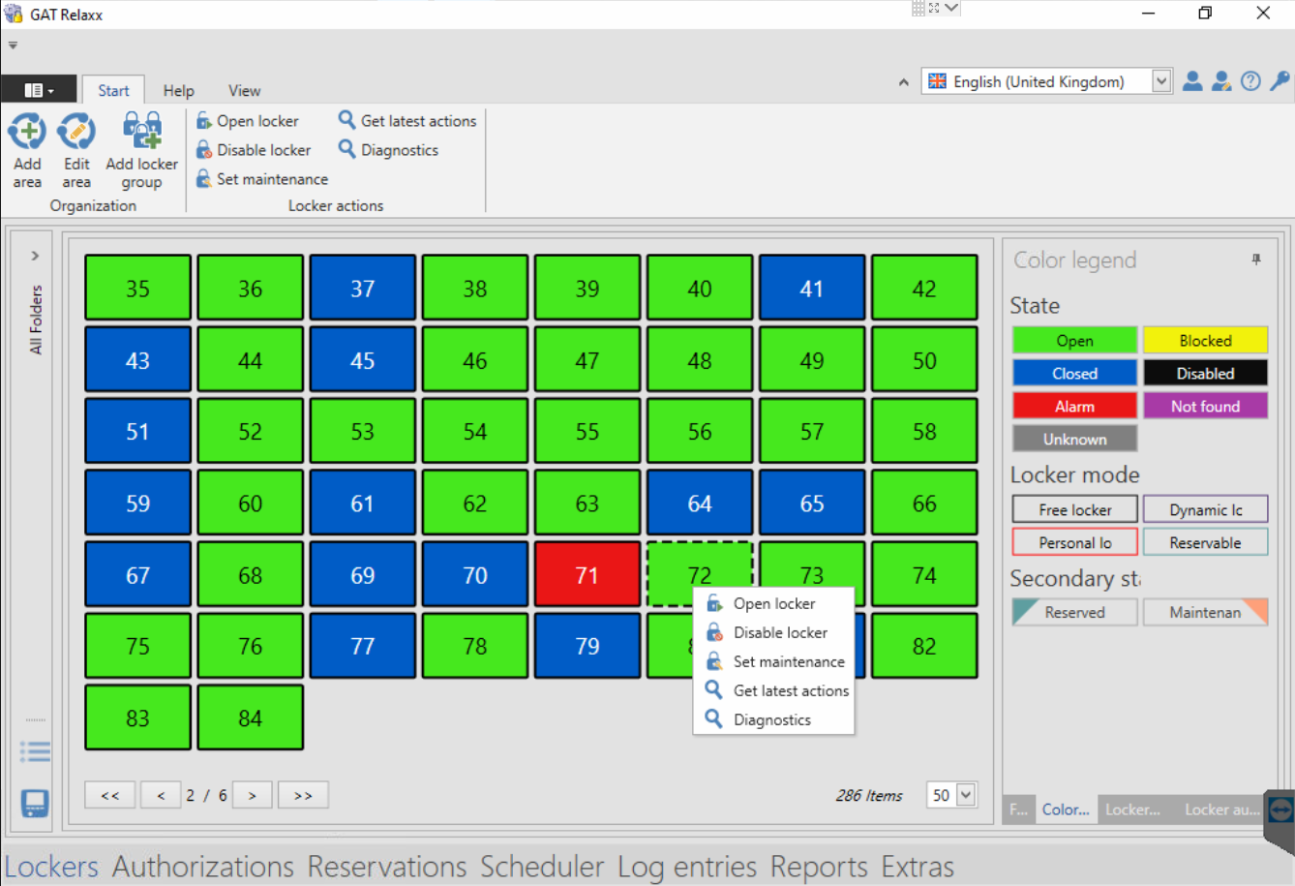
Task: Choose Set maintenance in context menu
Action: 788,661
